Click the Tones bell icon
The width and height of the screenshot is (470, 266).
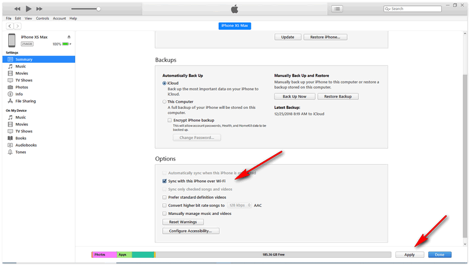click(x=10, y=152)
